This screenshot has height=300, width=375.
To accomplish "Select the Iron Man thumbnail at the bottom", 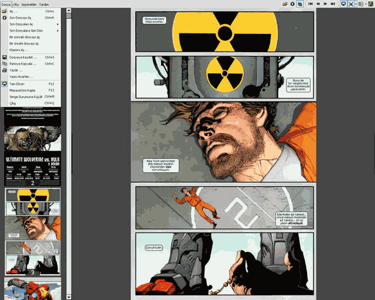I will click(x=33, y=288).
